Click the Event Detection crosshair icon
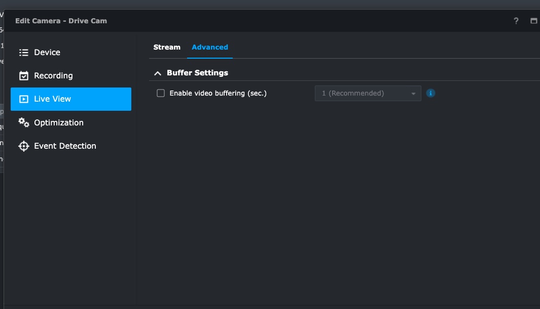Image resolution: width=540 pixels, height=309 pixels. click(23, 146)
